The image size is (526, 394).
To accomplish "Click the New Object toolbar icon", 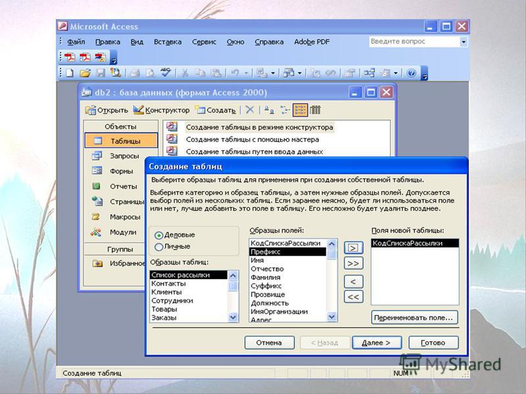I will pyautogui.click(x=385, y=73).
